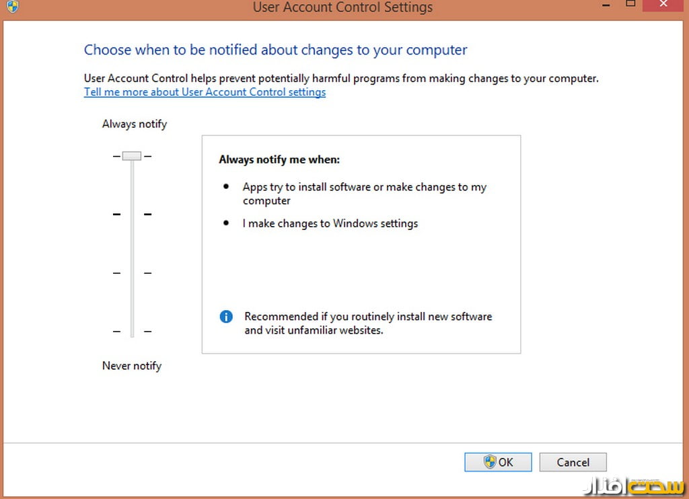Image resolution: width=689 pixels, height=499 pixels.
Task: Click the UAC shield icon in title bar
Action: tap(11, 7)
